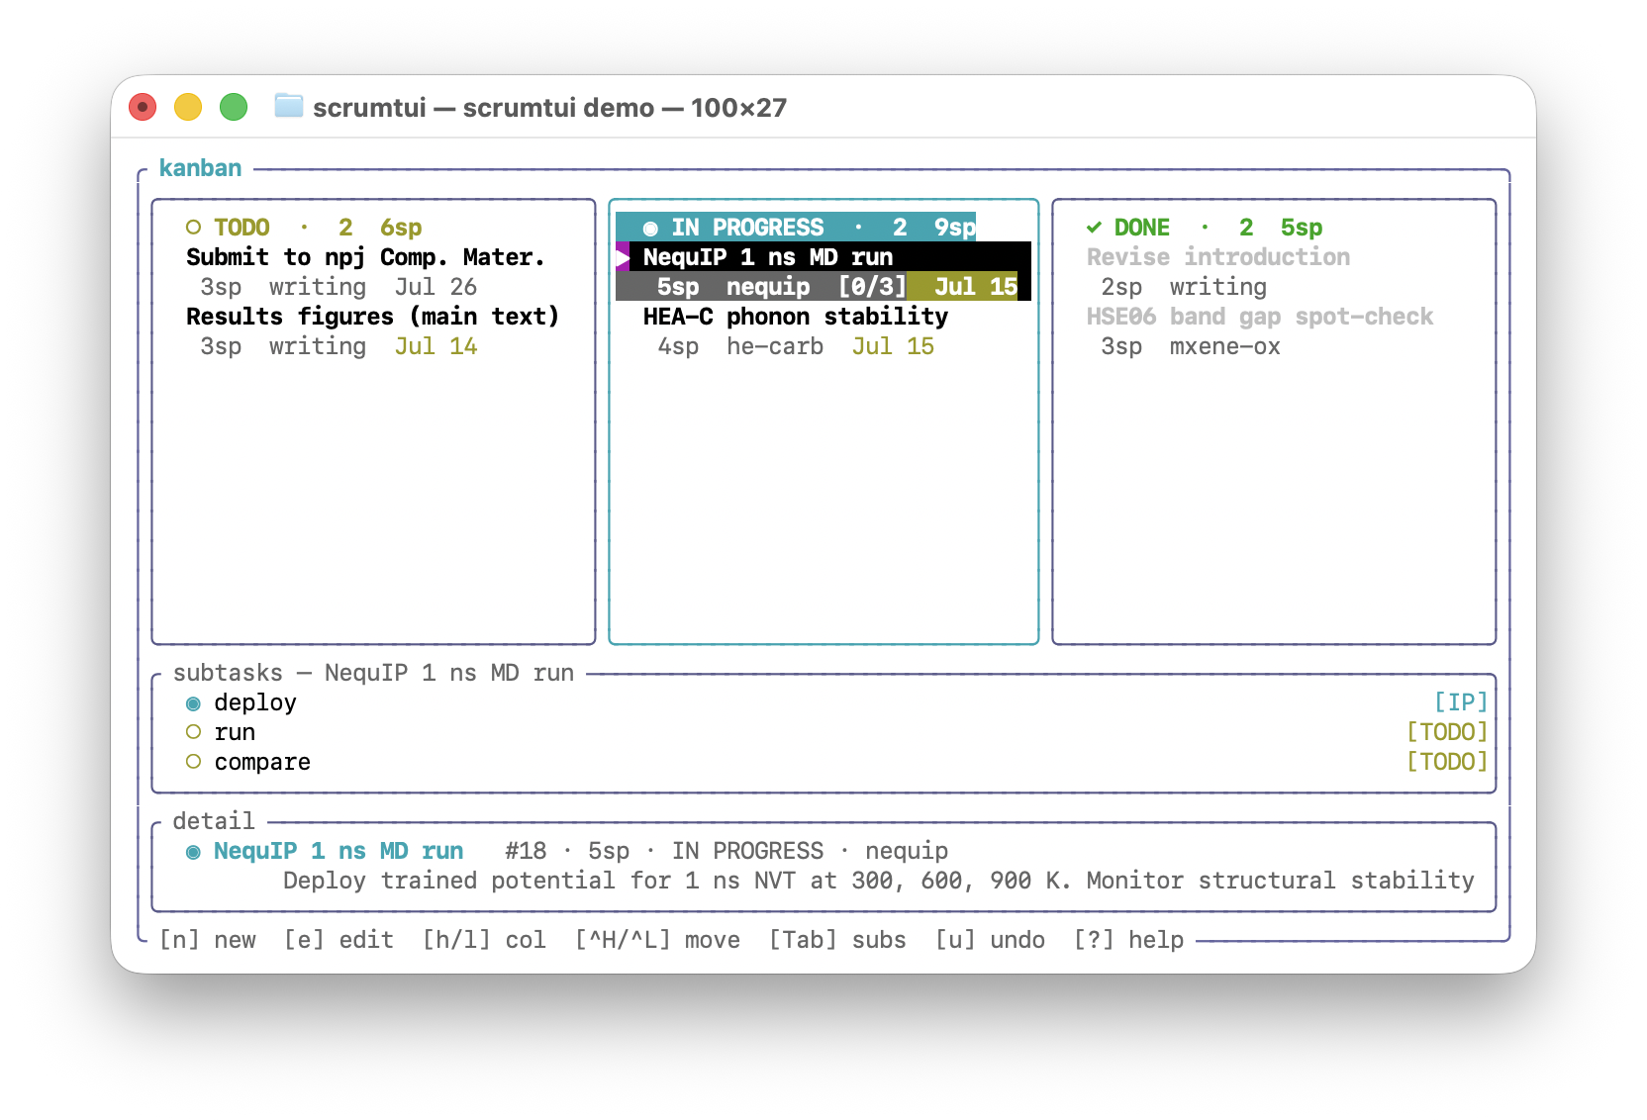Image resolution: width=1647 pixels, height=1120 pixels.
Task: Click 6sp total in TODO header
Action: tap(401, 228)
